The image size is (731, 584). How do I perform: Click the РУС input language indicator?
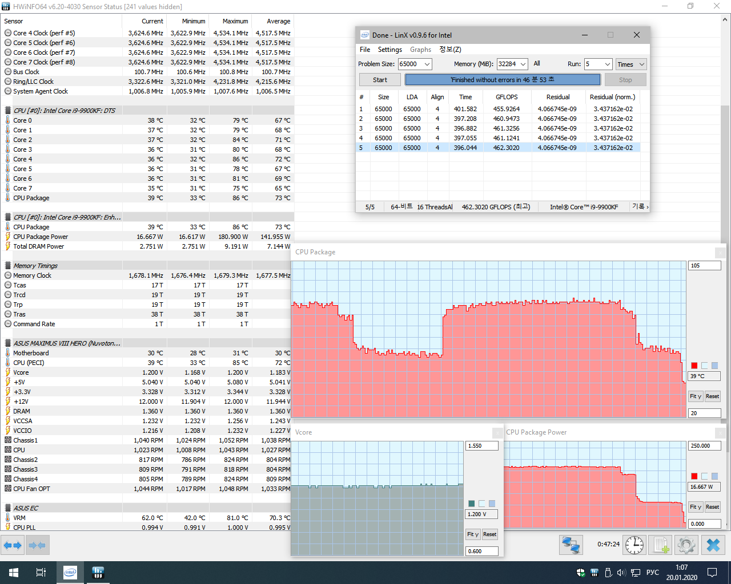tap(653, 573)
